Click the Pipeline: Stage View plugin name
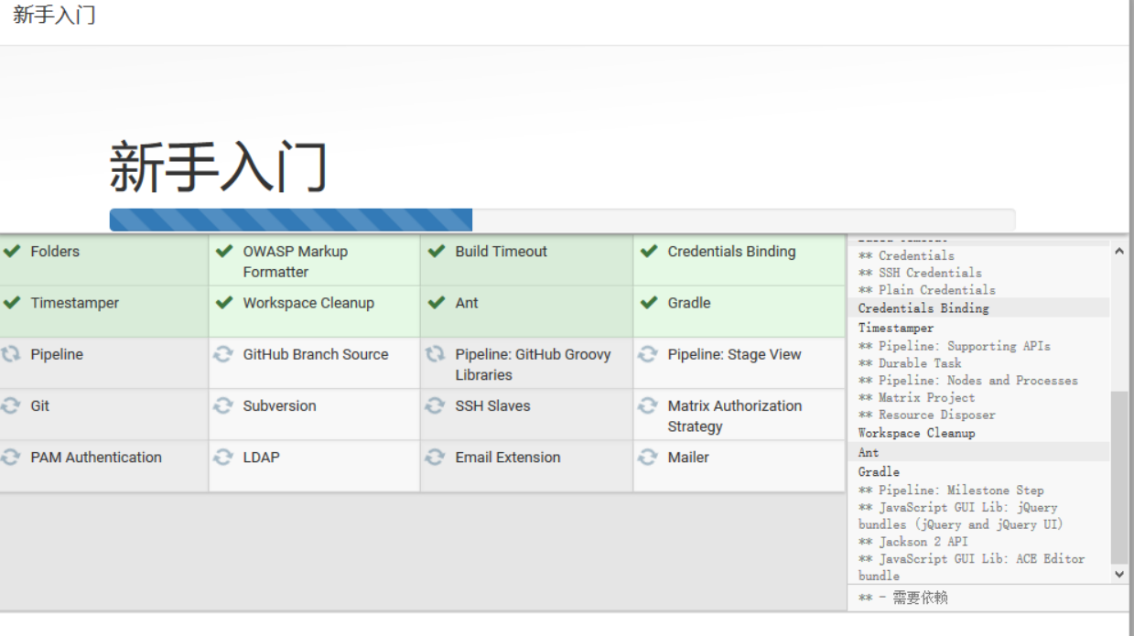This screenshot has height=636, width=1134. [734, 354]
